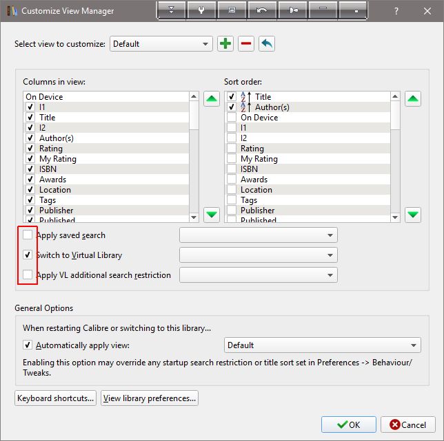Click Sort order list scrollbar up arrow
This screenshot has height=441, width=444.
coord(395,96)
